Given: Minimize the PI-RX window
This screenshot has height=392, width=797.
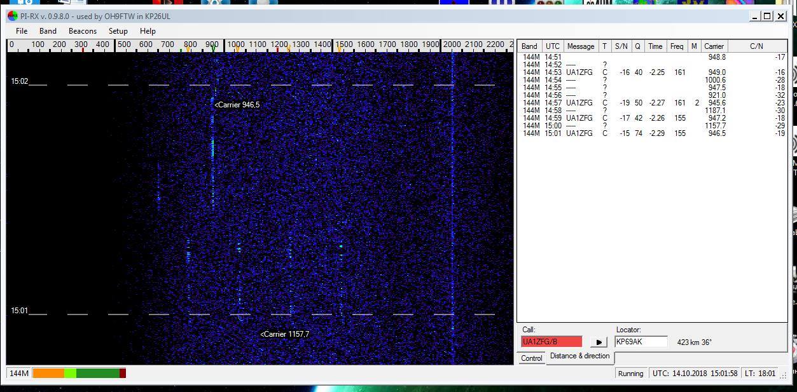Looking at the screenshot, I should click(754, 16).
